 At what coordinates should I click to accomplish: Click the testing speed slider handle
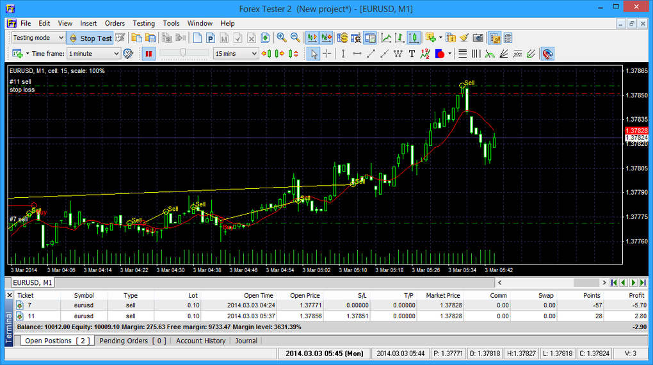(x=183, y=52)
